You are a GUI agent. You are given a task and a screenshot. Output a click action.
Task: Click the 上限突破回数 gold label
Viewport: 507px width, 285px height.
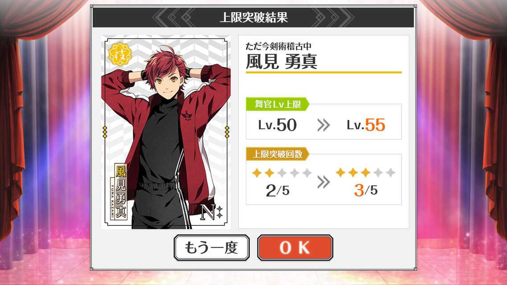278,154
